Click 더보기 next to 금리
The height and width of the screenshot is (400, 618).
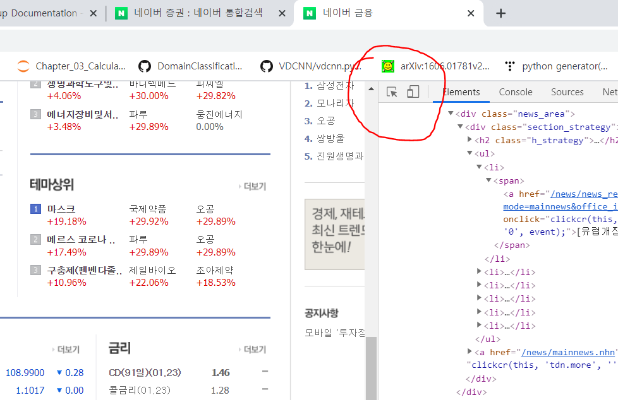click(253, 350)
